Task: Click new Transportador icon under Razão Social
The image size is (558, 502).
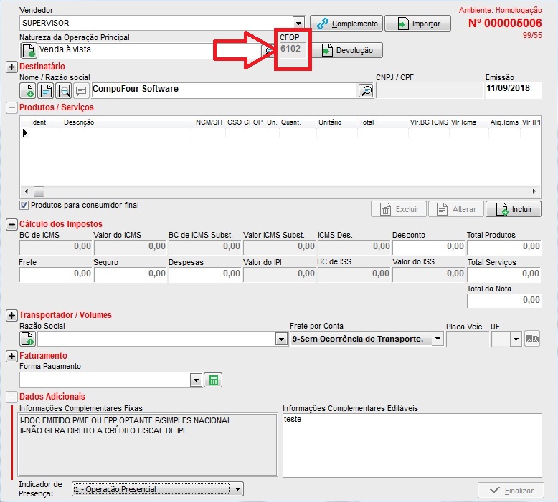Action: pyautogui.click(x=29, y=339)
